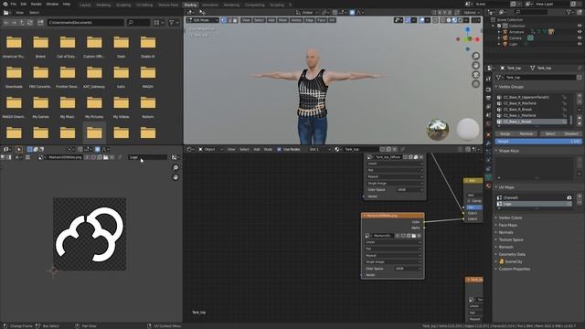Click the HDRI preview sphere in viewport

(438, 130)
